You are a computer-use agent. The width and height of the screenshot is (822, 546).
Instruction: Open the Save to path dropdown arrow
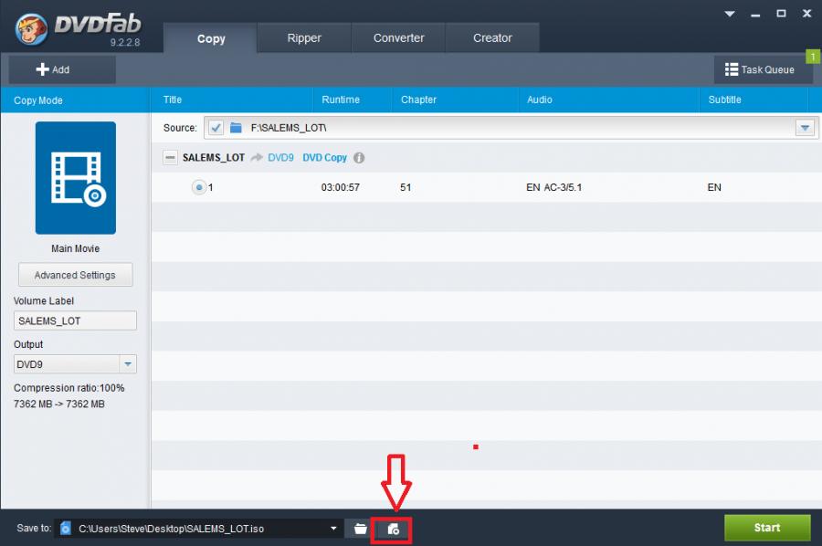pyautogui.click(x=333, y=528)
